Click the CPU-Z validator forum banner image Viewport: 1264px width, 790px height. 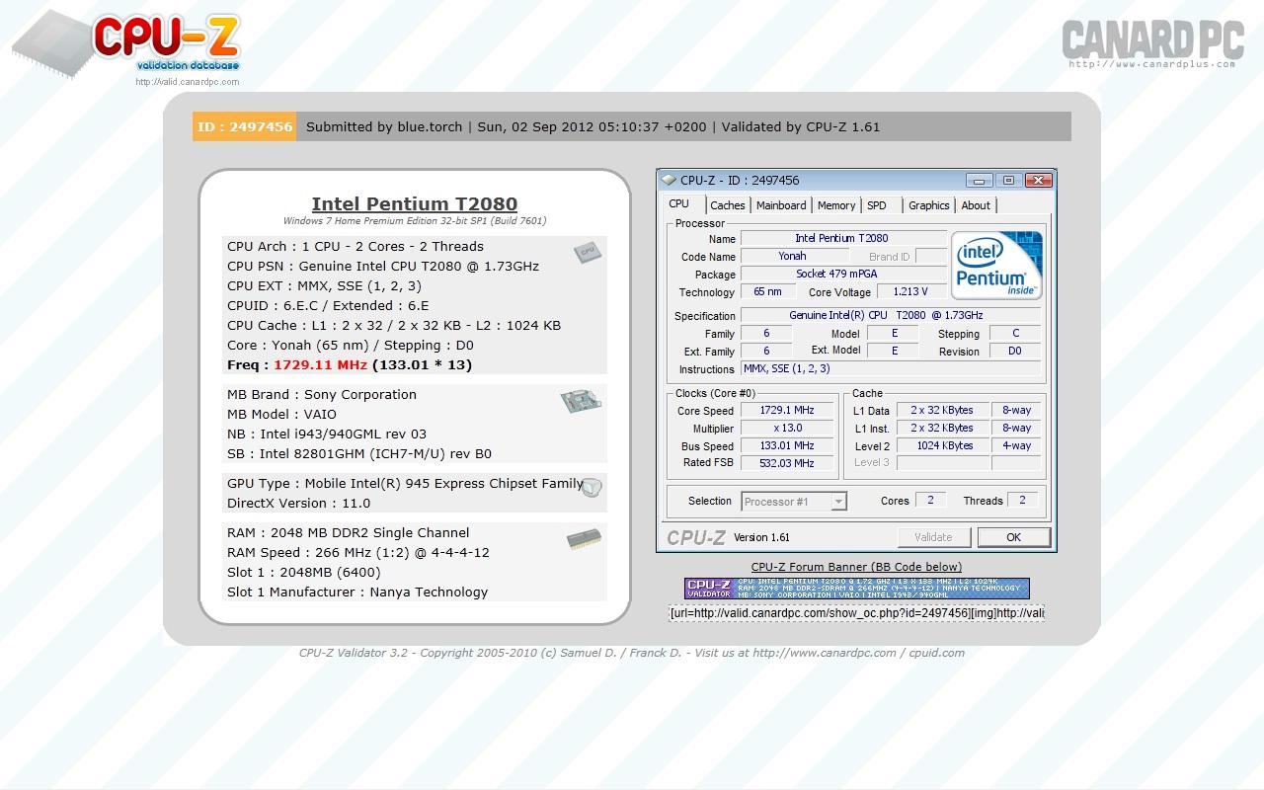[x=856, y=589]
